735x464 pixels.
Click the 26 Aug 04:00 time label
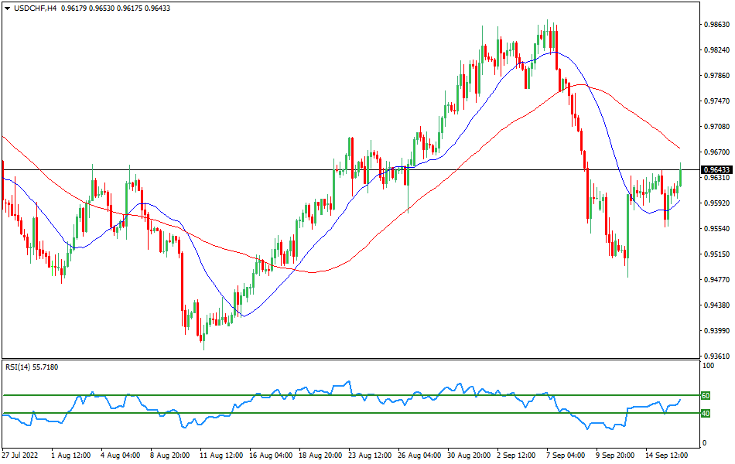click(x=419, y=456)
